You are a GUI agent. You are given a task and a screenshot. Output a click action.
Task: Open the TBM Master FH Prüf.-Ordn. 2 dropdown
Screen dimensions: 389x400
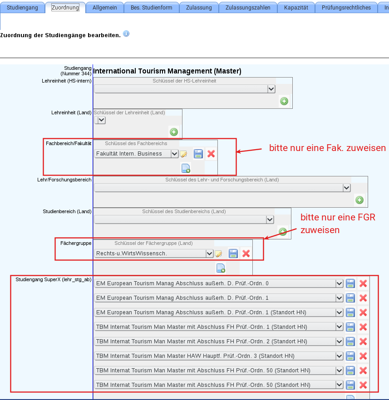[218, 341]
